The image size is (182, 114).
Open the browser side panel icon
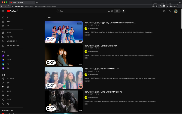(x=161, y=6)
